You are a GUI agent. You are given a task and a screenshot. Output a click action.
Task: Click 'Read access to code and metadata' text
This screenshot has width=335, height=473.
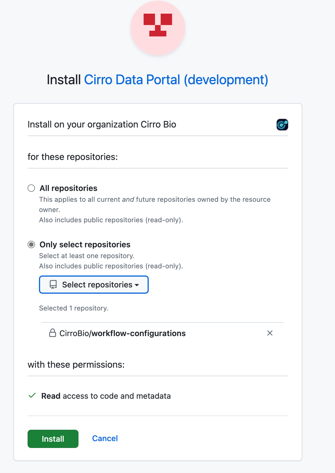click(x=106, y=396)
